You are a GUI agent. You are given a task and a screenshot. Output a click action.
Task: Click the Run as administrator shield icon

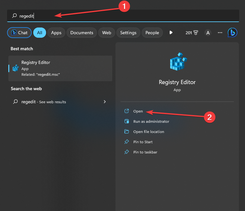click(127, 121)
